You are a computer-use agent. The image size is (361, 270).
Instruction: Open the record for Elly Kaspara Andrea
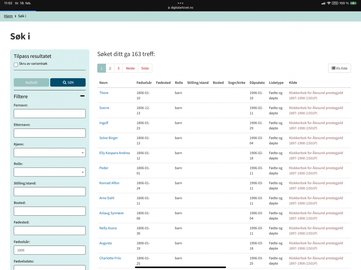pos(114,153)
